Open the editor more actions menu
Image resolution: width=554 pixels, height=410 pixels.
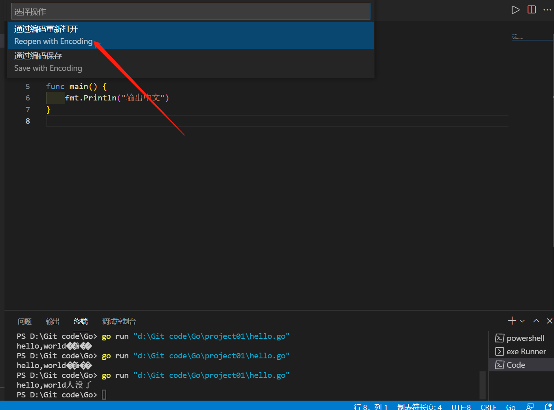coord(547,10)
